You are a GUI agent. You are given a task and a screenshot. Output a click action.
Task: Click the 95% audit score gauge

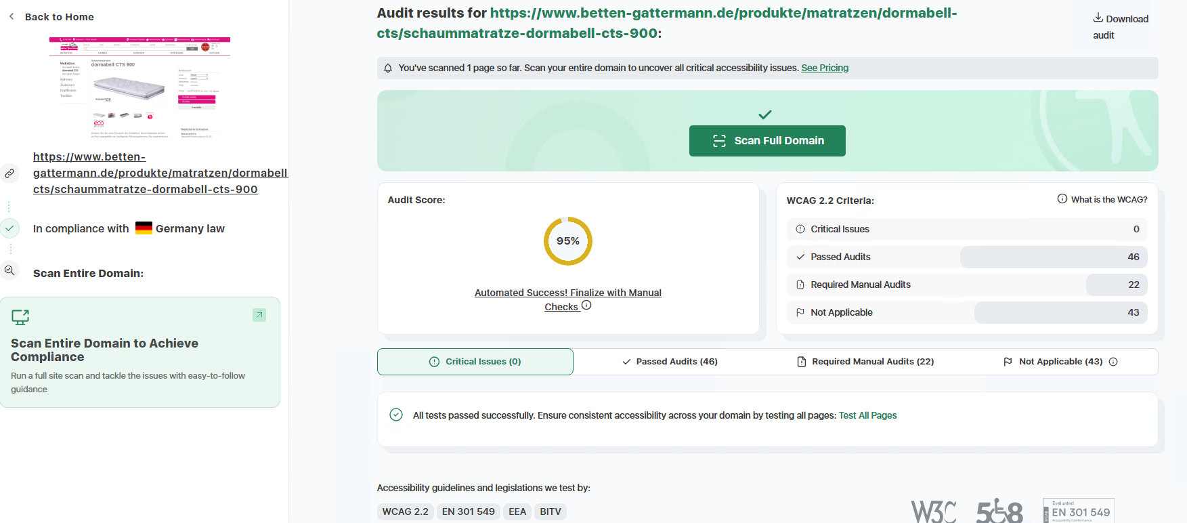pos(568,241)
